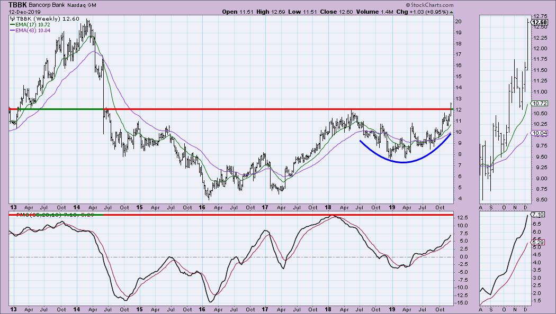Select the Bancorp Bank company name
Image resolution: width=556 pixels, height=314 pixels.
tap(46, 5)
